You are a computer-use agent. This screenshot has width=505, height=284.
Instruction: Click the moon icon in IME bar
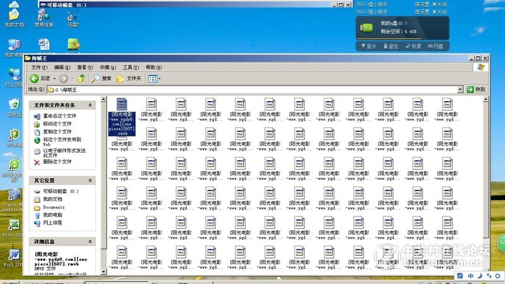[480, 276]
